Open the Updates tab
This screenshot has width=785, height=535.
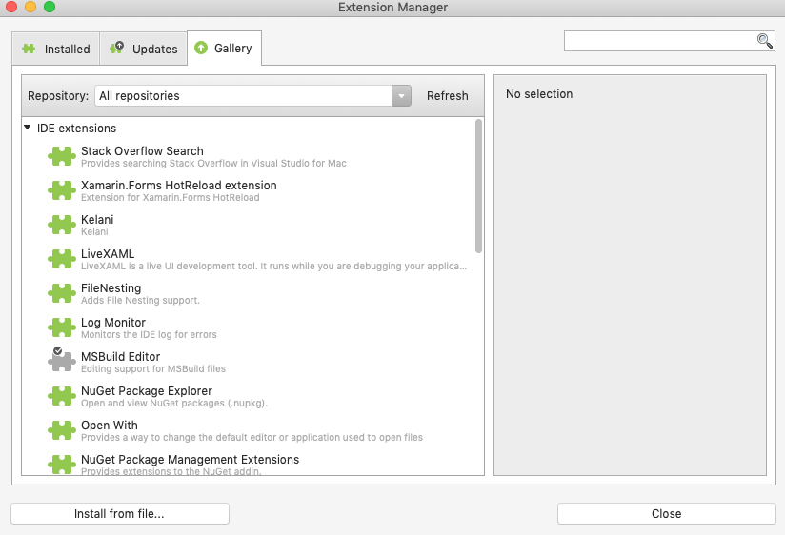(x=144, y=49)
